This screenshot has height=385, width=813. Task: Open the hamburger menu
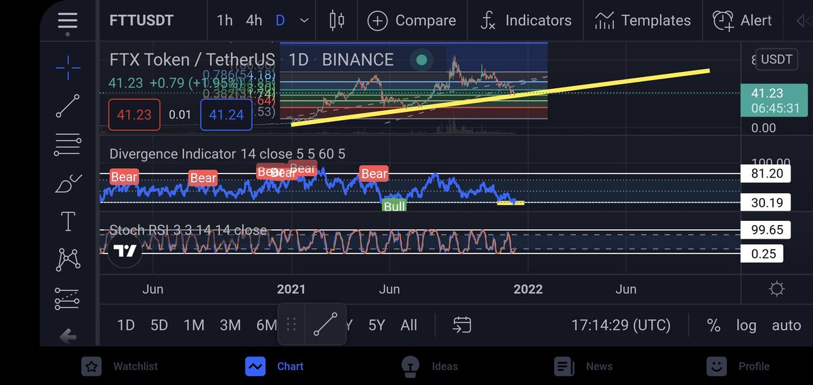tap(68, 20)
